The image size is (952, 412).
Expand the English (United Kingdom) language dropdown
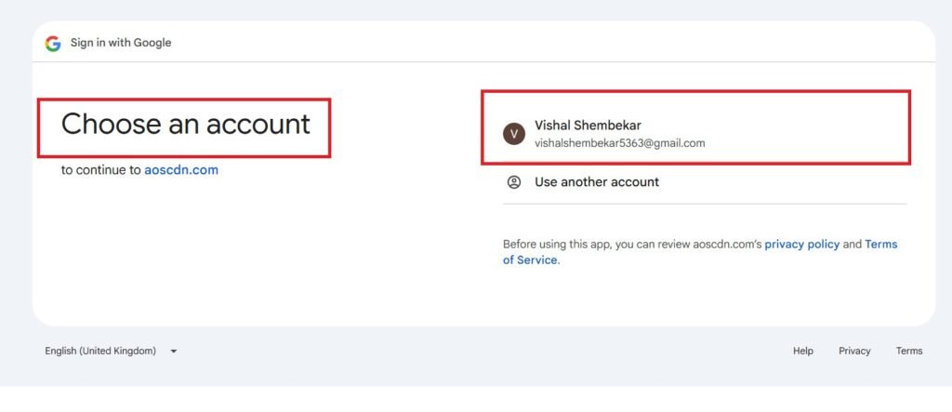[x=100, y=352]
